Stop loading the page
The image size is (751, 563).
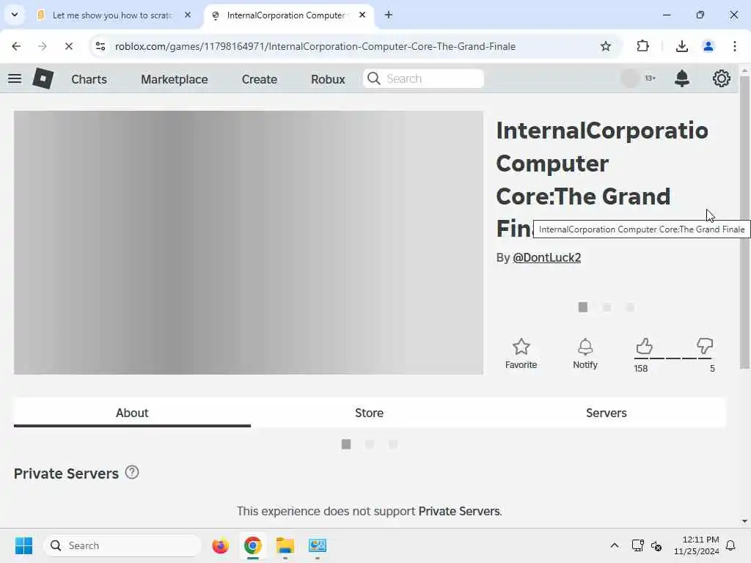click(68, 46)
